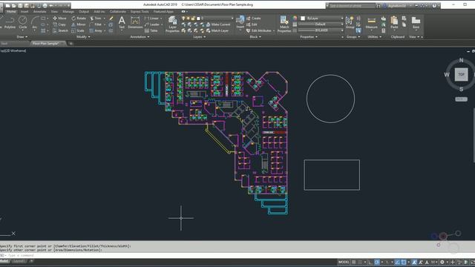Image resolution: width=475 pixels, height=267 pixels.
Task: Click Match Layer button
Action: [x=217, y=30]
